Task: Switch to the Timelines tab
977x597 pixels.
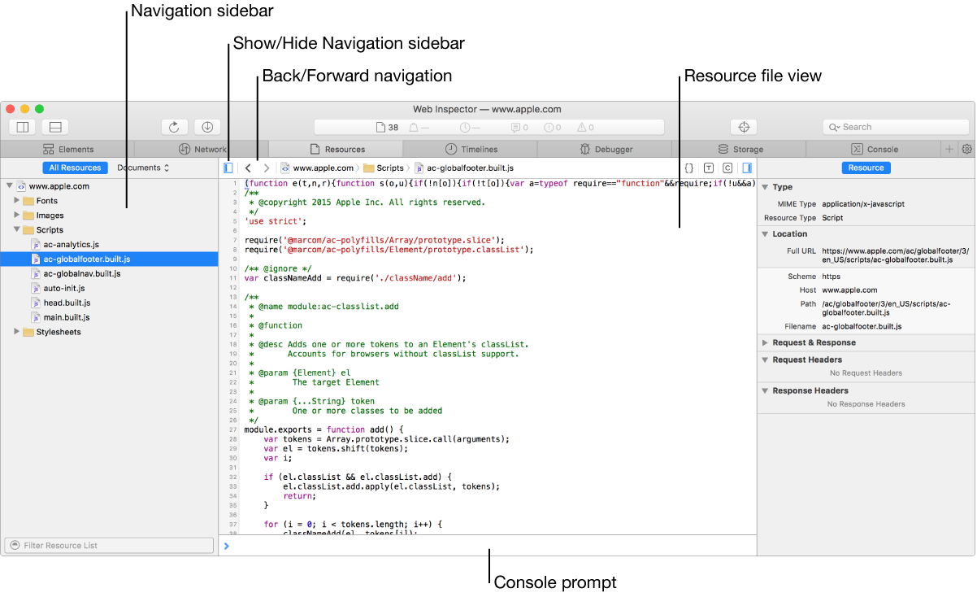Action: tap(471, 149)
